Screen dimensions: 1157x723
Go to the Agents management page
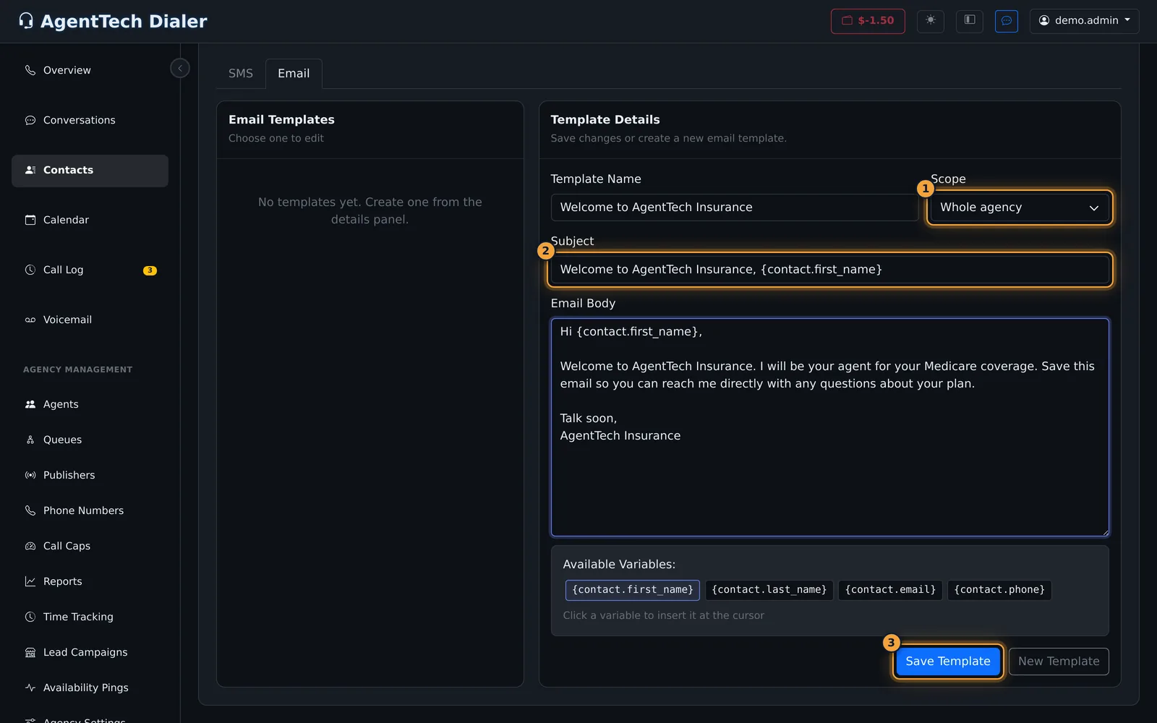(90, 404)
